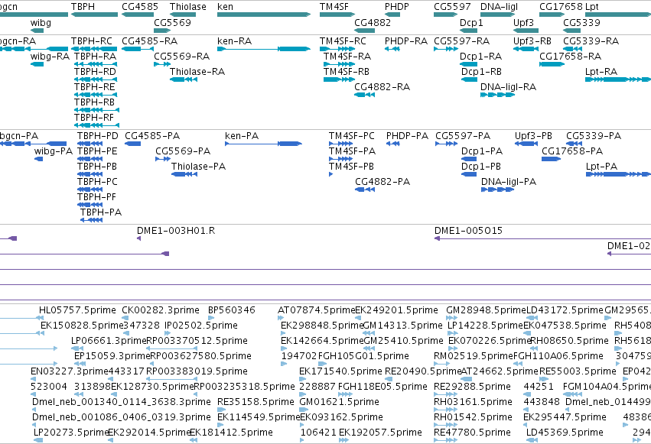Viewport: 651px width, 444px height.
Task: Select transcript Thiolase-RA
Action: click(x=184, y=79)
